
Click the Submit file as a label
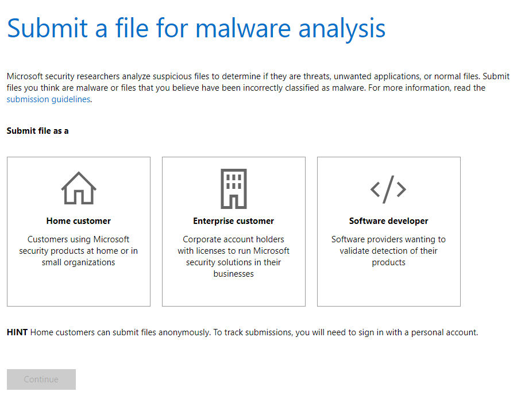click(37, 130)
